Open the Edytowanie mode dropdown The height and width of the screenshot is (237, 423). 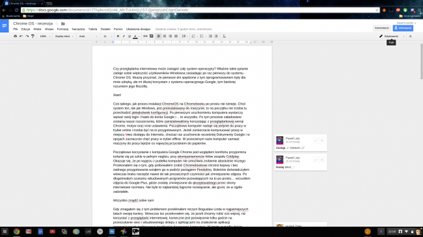[x=392, y=36]
